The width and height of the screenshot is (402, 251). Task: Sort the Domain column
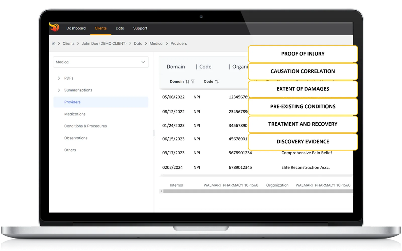coord(187,82)
